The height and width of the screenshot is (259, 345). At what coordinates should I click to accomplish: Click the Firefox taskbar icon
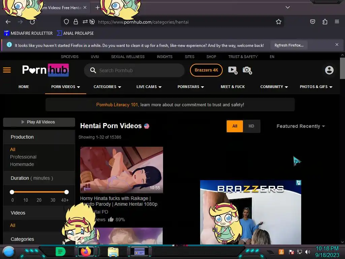86,251
